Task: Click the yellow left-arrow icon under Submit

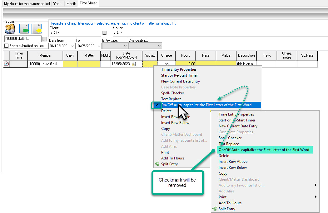Action: click(37, 29)
